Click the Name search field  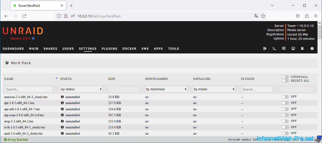[29, 89]
